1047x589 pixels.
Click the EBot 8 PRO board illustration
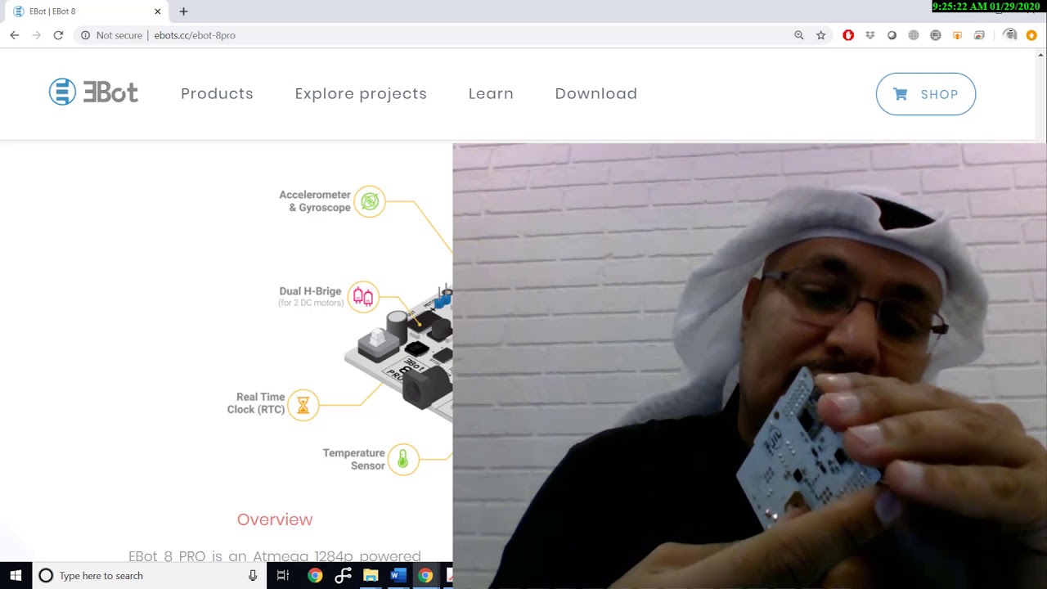pyautogui.click(x=399, y=352)
